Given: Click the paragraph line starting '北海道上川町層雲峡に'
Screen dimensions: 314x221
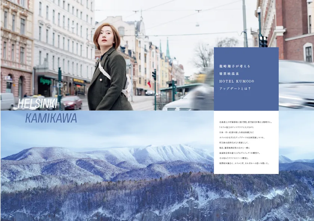Looking at the screenshot, I should tap(246, 122).
